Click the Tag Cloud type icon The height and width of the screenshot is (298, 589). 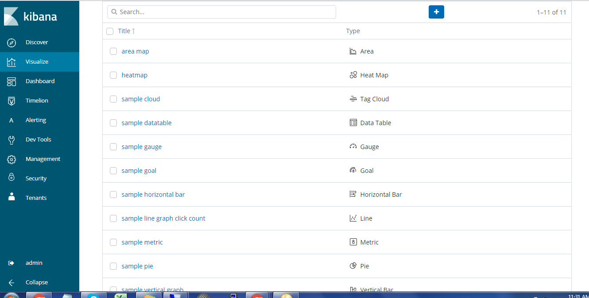click(x=353, y=99)
